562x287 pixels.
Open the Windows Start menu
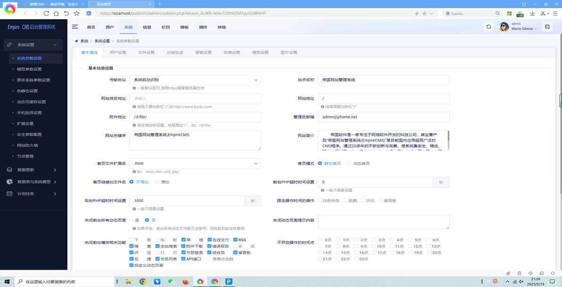coord(7,281)
